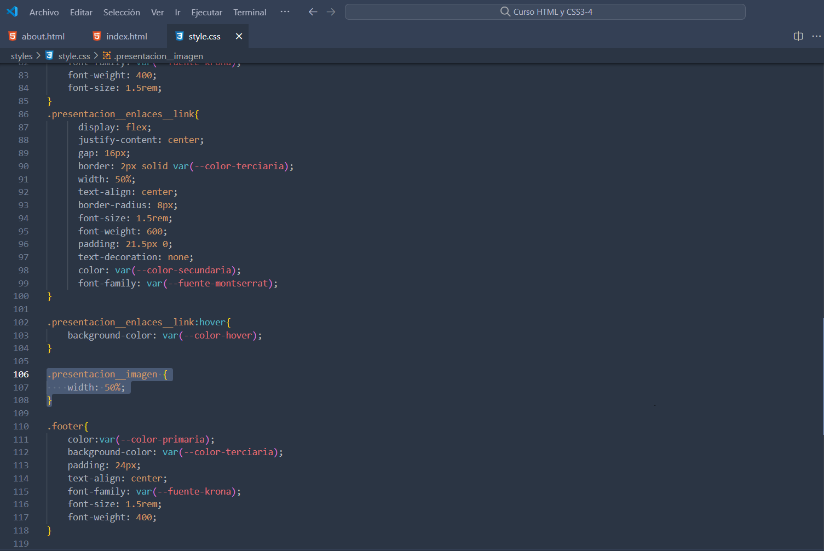Click line number 110 in the gutter
The image size is (824, 551).
21,426
